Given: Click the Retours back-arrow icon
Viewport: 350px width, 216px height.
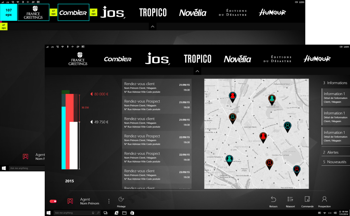Looking at the screenshot, I should [x=273, y=200].
